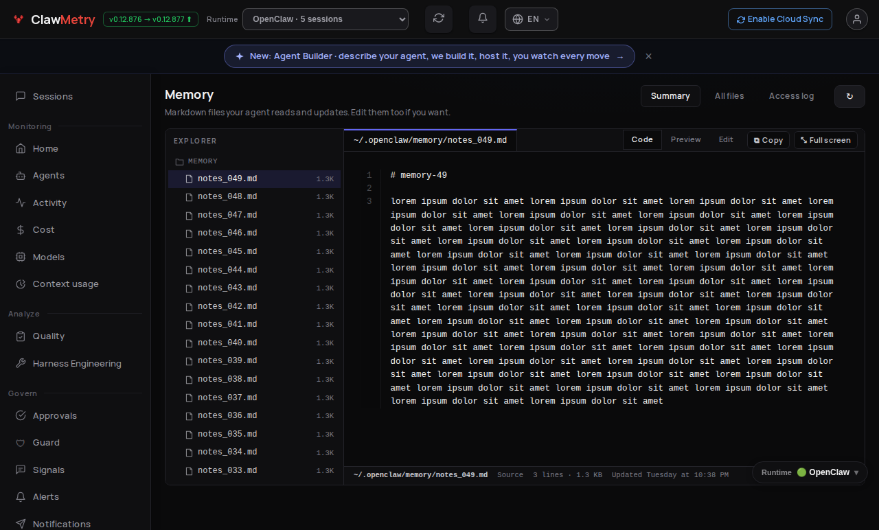Click the sync refresh icon in header
The image size is (879, 530).
click(439, 19)
